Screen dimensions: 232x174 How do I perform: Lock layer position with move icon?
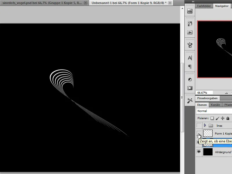click(x=222, y=118)
